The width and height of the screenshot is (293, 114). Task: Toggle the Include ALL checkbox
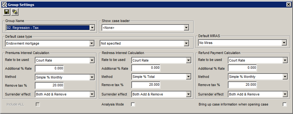pos(38,105)
